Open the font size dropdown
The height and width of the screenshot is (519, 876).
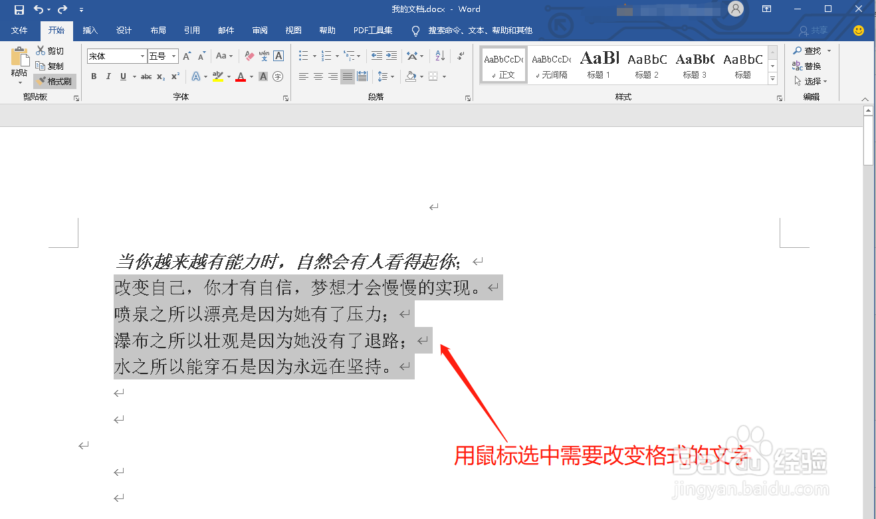click(173, 56)
